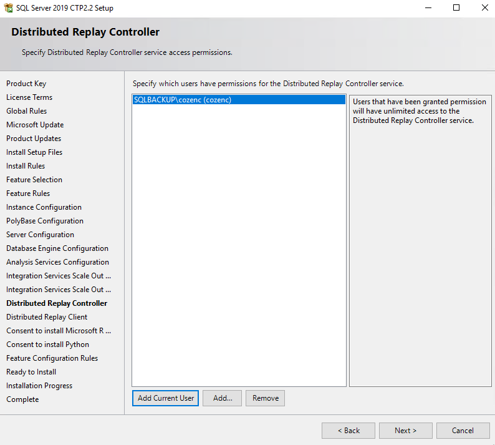
Task: Minimize the setup window
Action: tap(428, 7)
